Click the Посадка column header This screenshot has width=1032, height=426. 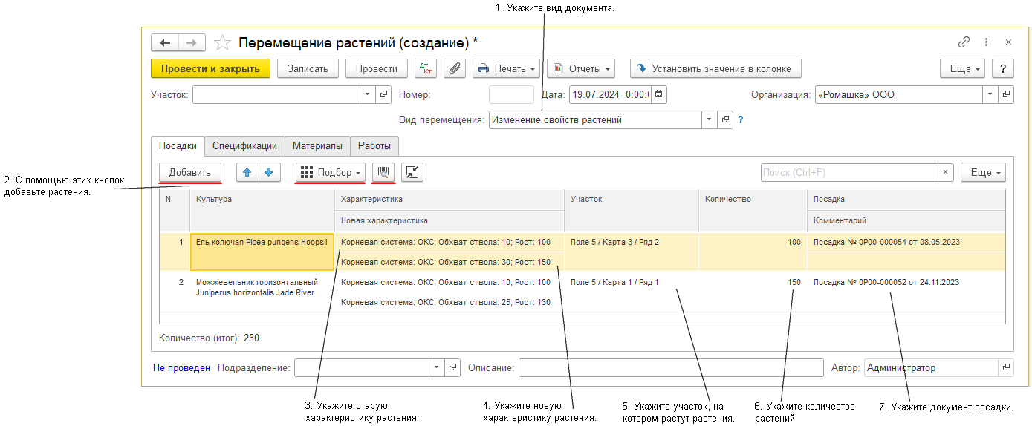point(906,200)
